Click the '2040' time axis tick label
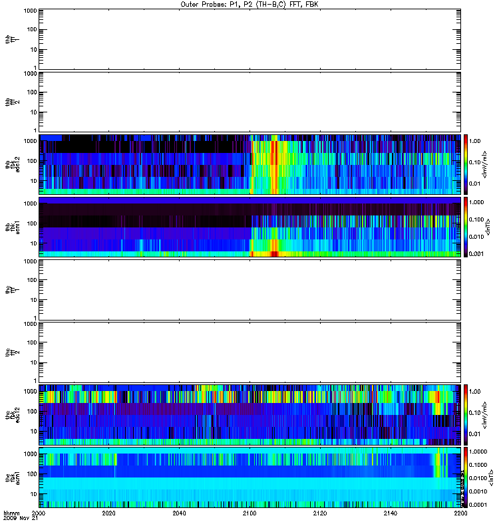The width and height of the screenshot is (499, 532). [179, 513]
